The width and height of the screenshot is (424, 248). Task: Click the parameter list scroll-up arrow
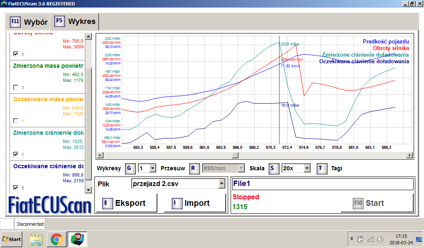click(x=89, y=36)
